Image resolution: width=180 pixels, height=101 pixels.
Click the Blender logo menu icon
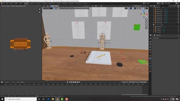click(x=2, y=3)
